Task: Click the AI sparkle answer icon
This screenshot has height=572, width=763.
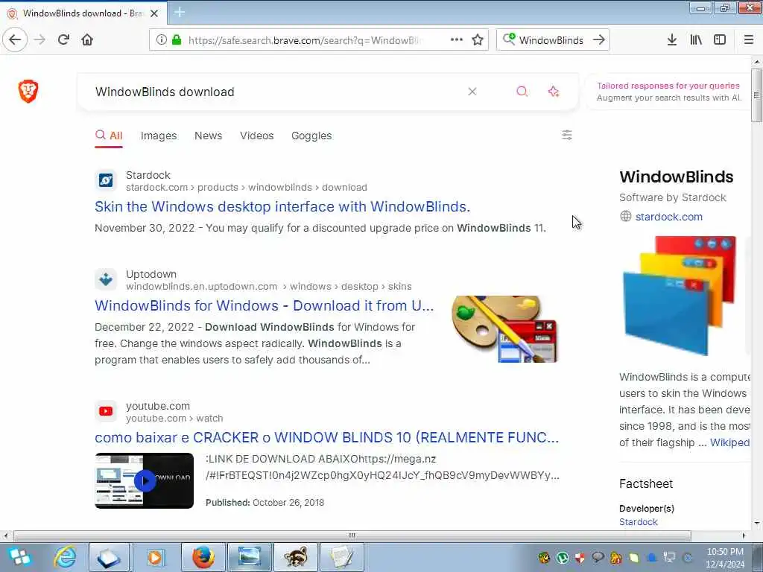Action: tap(554, 92)
